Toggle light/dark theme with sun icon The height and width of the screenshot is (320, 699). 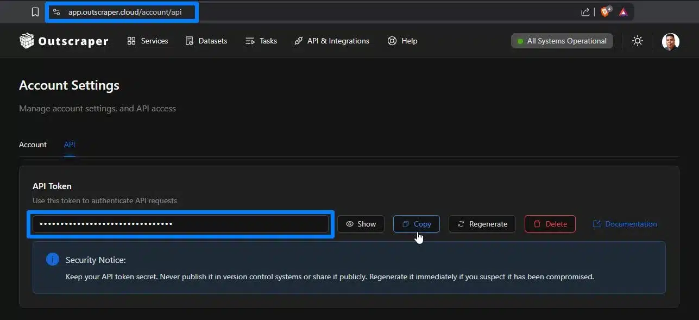point(638,41)
